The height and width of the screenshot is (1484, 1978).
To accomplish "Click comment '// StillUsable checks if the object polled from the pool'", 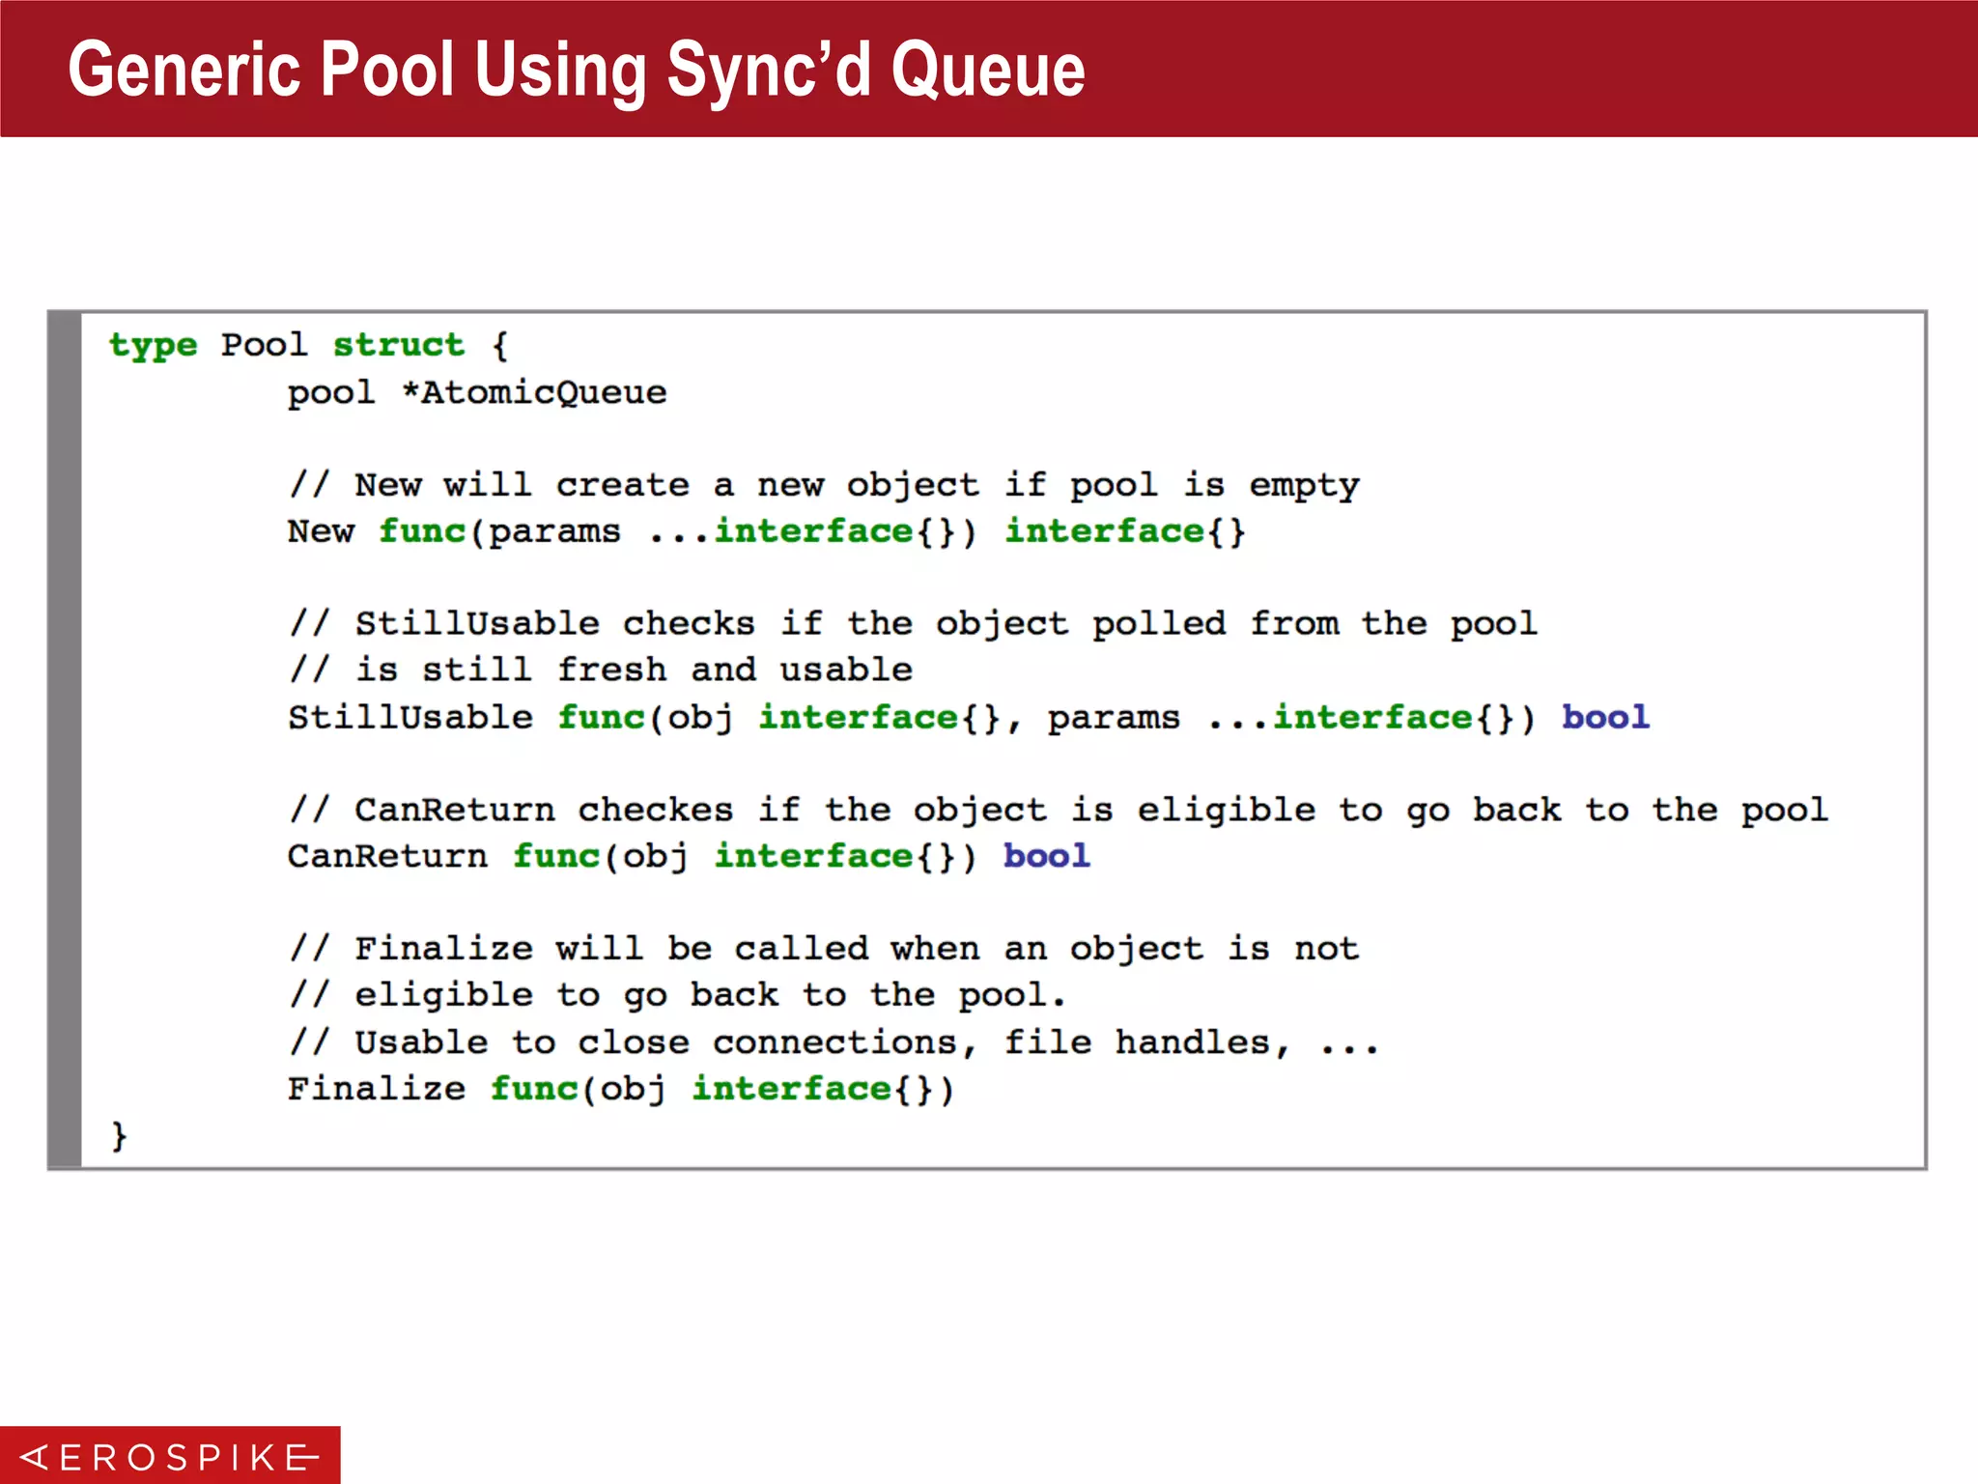I will coord(913,624).
